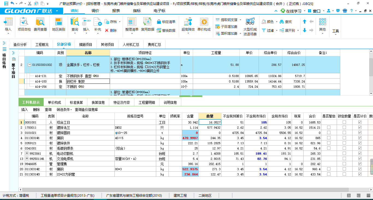The image size is (373, 200).
Task: Click the 数量 column header
Action: (210, 116)
